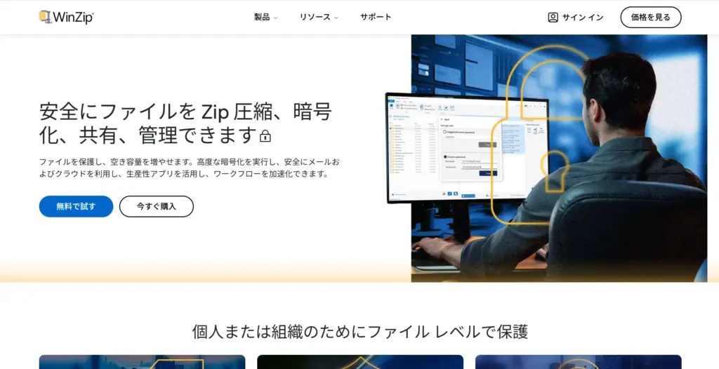Select the Custom password radio on the monitor
The width and height of the screenshot is (719, 369).
tap(444, 156)
